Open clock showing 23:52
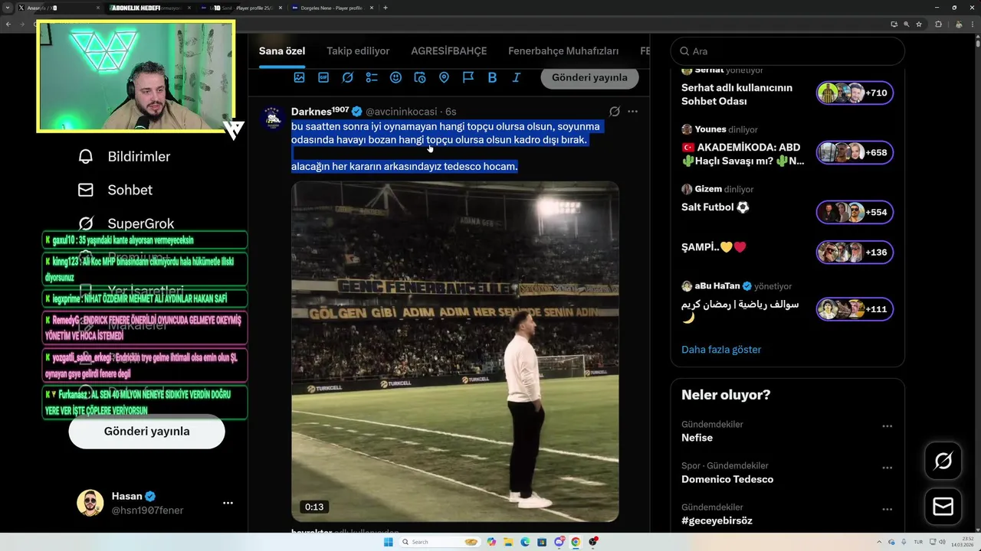 pyautogui.click(x=962, y=542)
